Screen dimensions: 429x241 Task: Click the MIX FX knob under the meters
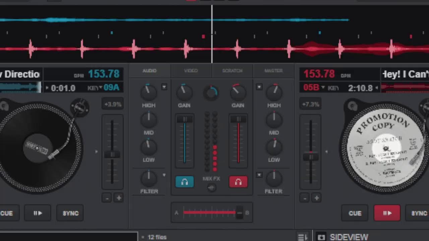[x=211, y=188]
